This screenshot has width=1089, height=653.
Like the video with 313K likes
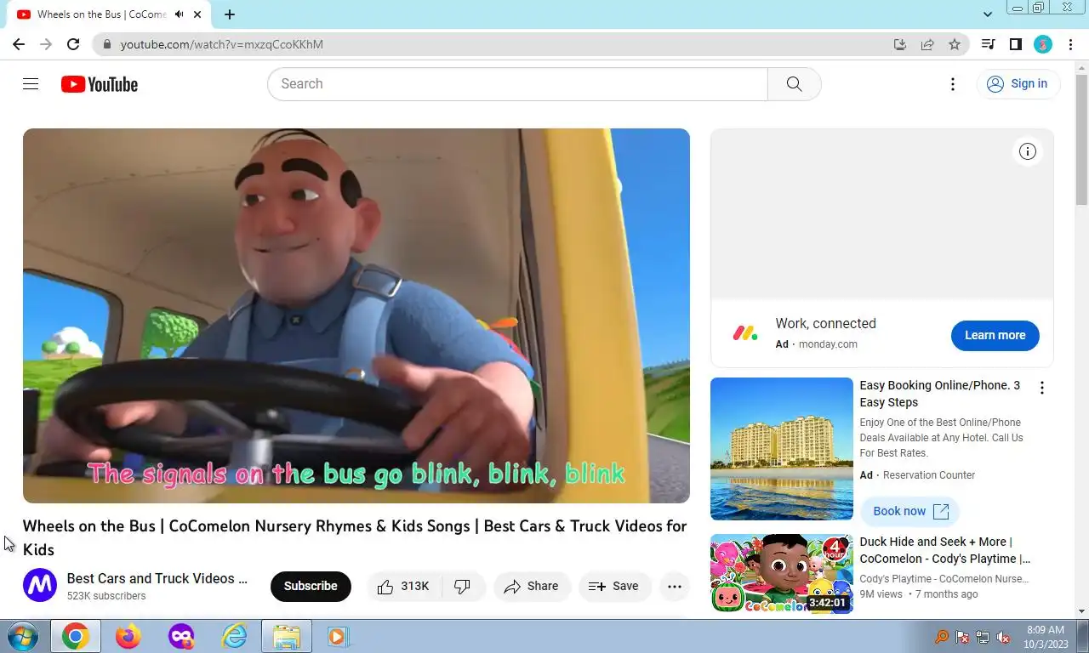[404, 586]
